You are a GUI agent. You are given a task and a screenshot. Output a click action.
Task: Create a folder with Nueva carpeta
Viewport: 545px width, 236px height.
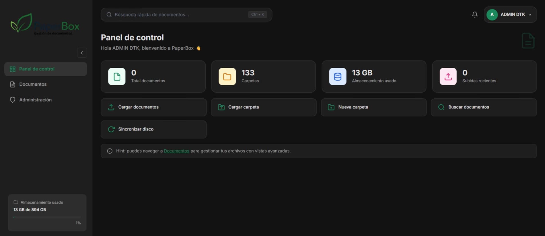374,107
